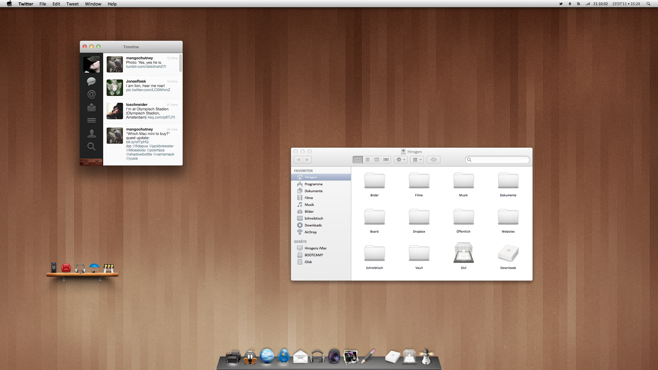658x370 pixels.
Task: Open the globe browser icon in Dock
Action: click(267, 356)
